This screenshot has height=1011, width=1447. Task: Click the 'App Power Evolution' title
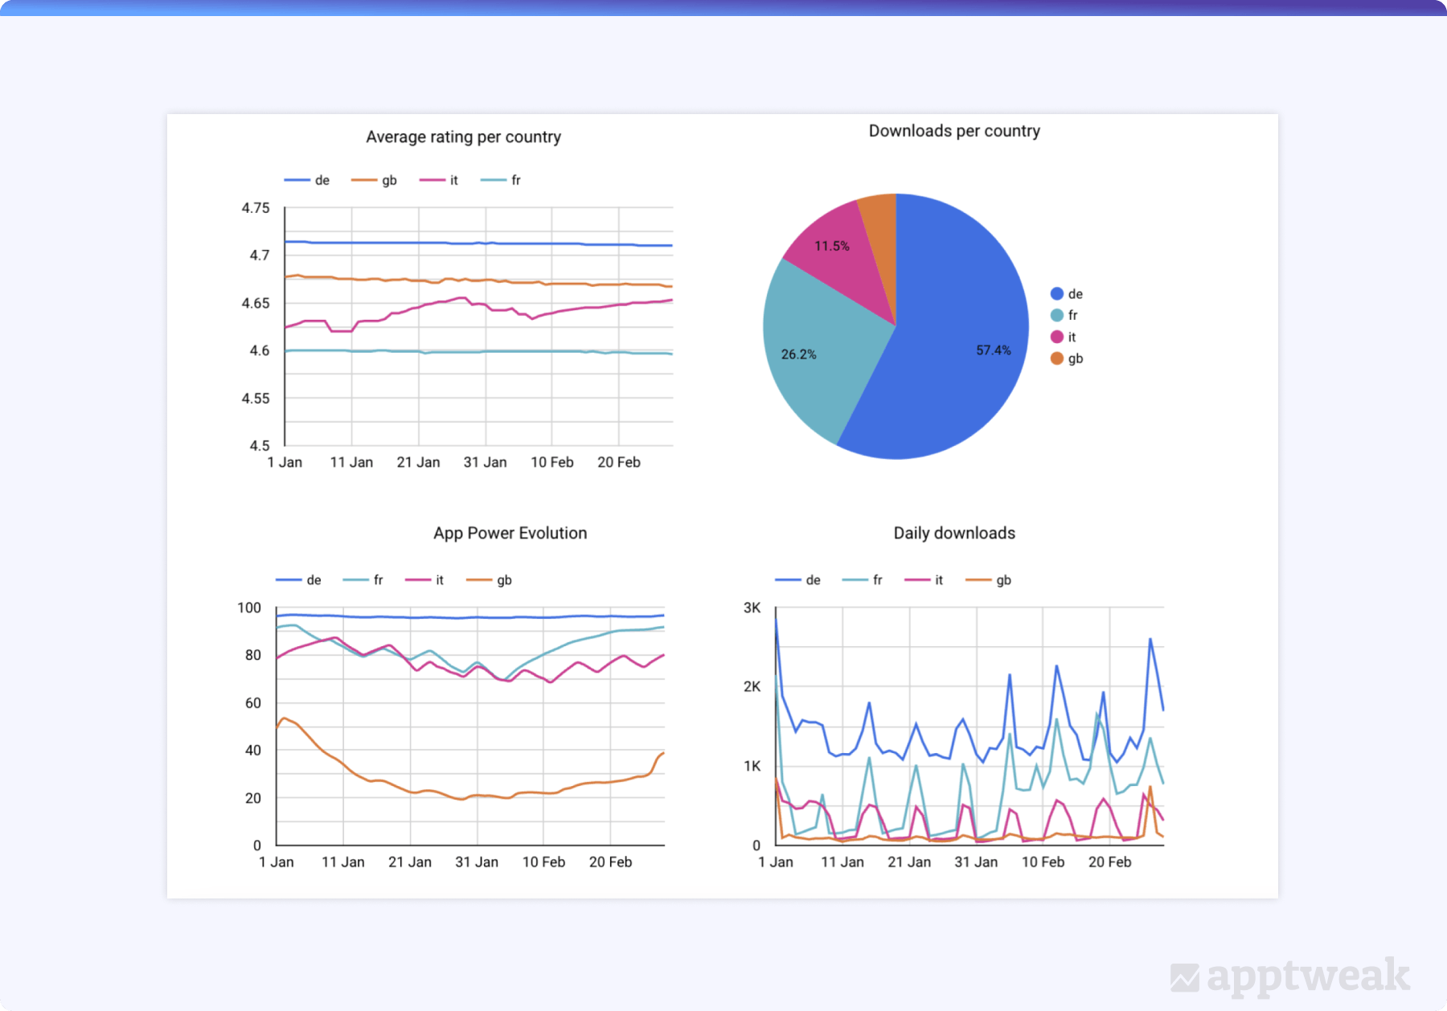tap(509, 533)
